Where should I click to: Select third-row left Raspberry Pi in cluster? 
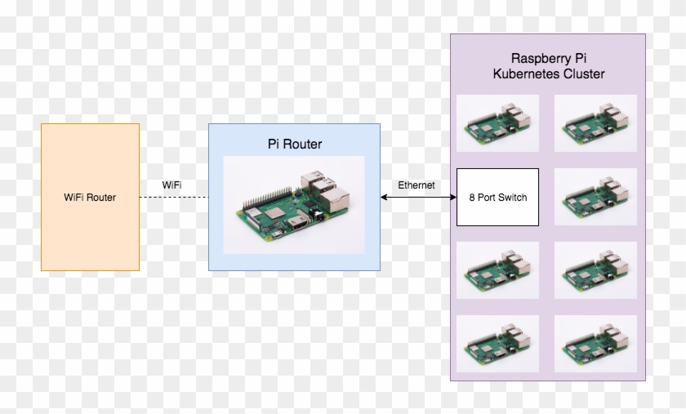click(498, 270)
